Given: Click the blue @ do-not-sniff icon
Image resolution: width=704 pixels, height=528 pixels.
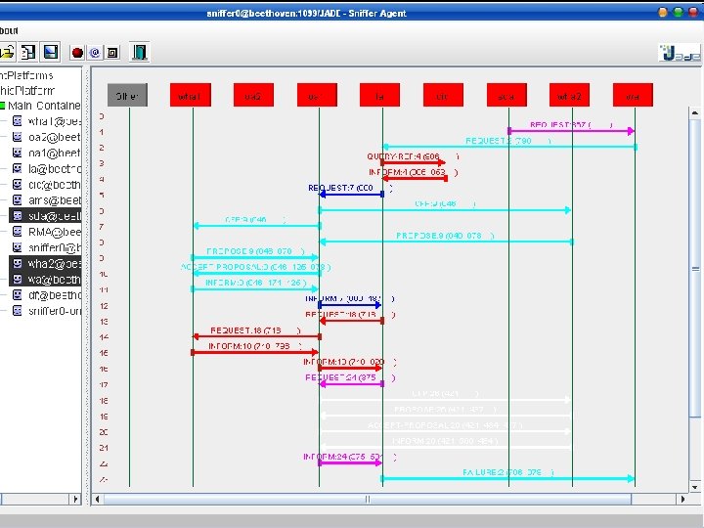Looking at the screenshot, I should (x=95, y=53).
